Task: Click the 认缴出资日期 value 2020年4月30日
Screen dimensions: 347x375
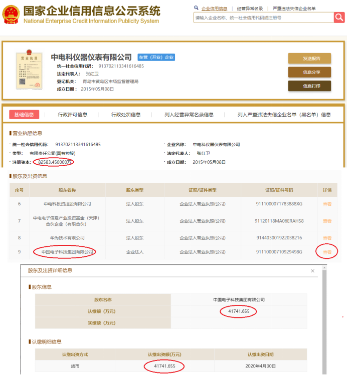Action: pyautogui.click(x=261, y=366)
